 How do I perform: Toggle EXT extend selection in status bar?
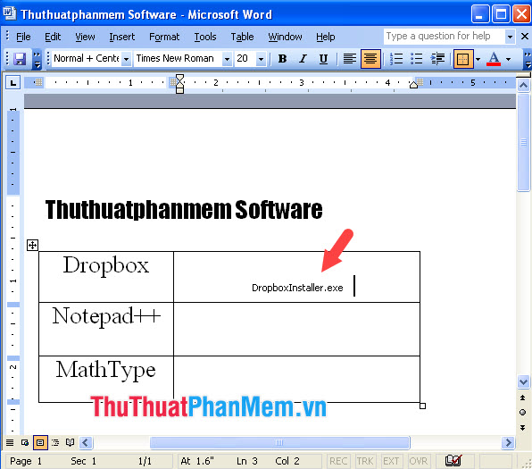[391, 461]
